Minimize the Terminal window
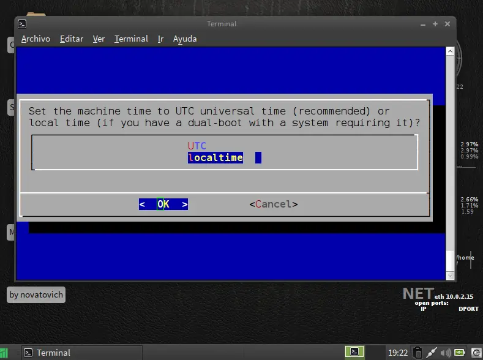This screenshot has height=360, width=483. click(x=423, y=24)
